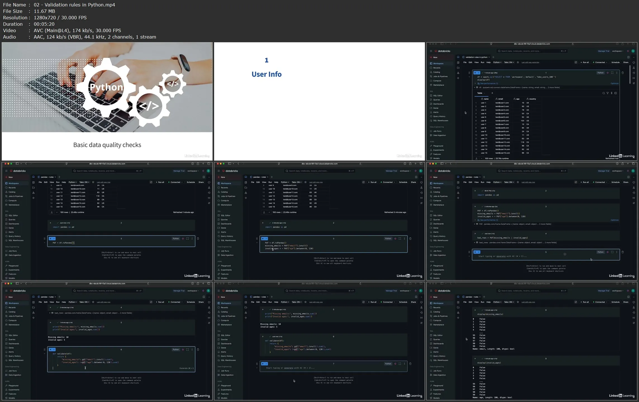Click fullscreen icon on cell 6 with validate function
Screen dimensions: 639x402
(x=187, y=349)
